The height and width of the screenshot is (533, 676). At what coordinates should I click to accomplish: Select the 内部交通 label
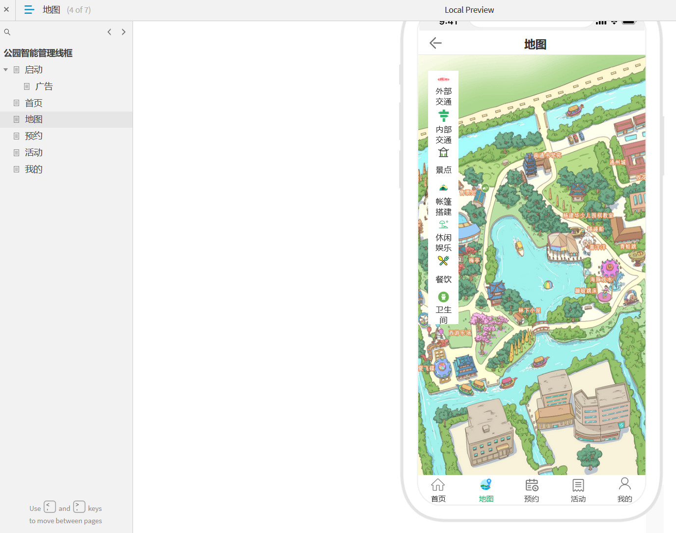point(443,135)
